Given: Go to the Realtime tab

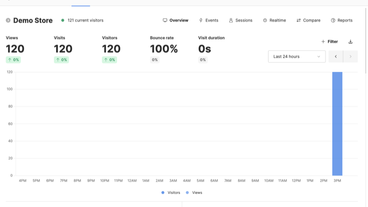Looking at the screenshot, I should [x=275, y=20].
